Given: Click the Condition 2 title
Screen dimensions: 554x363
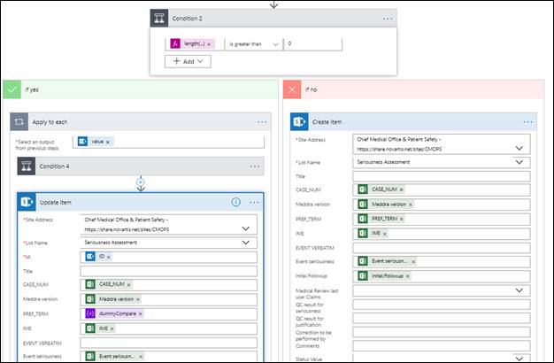Looking at the screenshot, I should click(188, 19).
